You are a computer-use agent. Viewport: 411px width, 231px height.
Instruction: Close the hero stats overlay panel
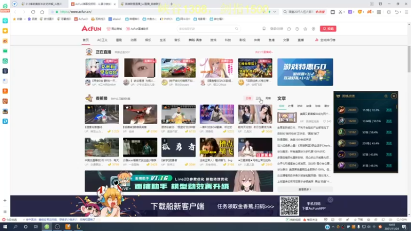coord(394,96)
